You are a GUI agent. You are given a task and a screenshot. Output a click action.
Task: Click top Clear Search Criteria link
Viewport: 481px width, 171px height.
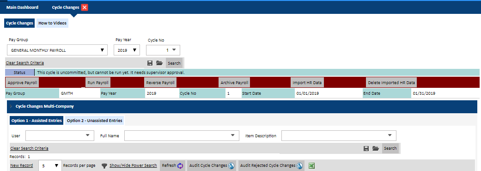coord(24,63)
